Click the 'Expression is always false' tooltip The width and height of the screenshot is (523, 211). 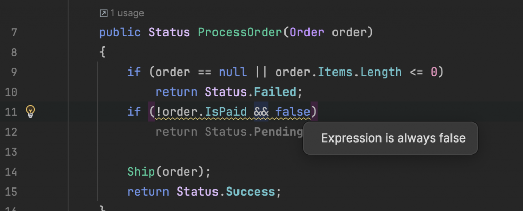point(390,138)
